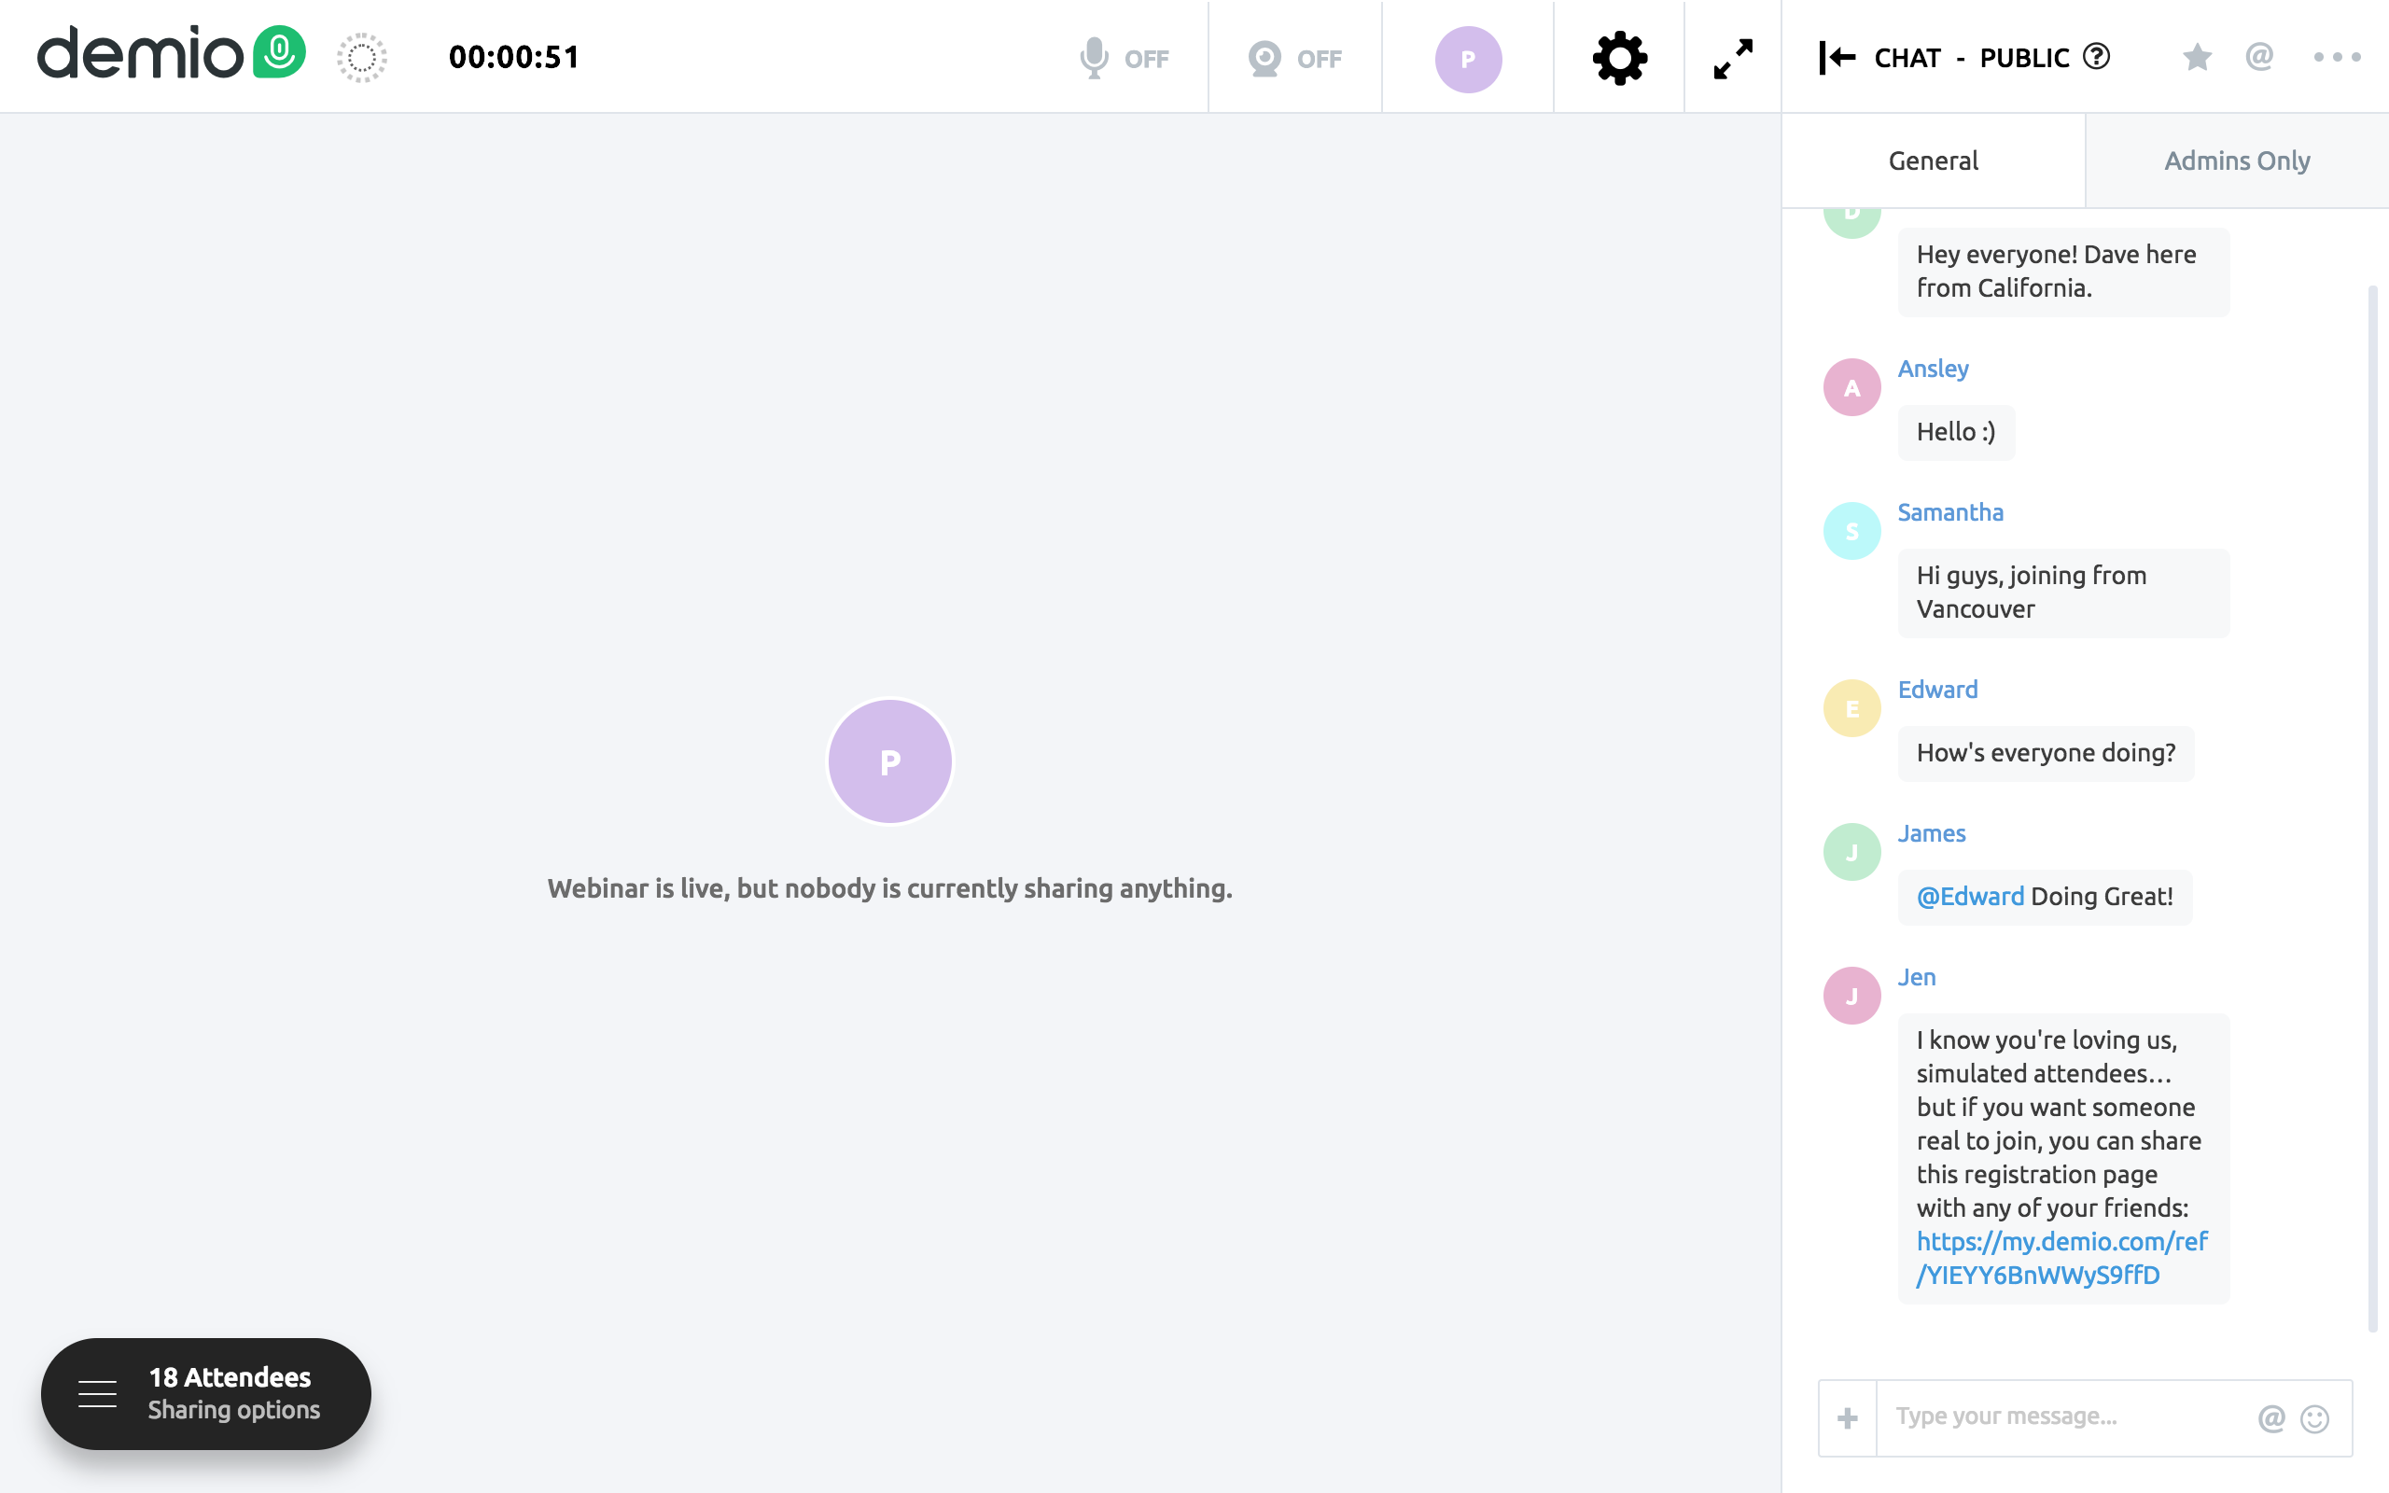The image size is (2389, 1493).
Task: Click Ansley's avatar in chat
Action: coord(1851,387)
